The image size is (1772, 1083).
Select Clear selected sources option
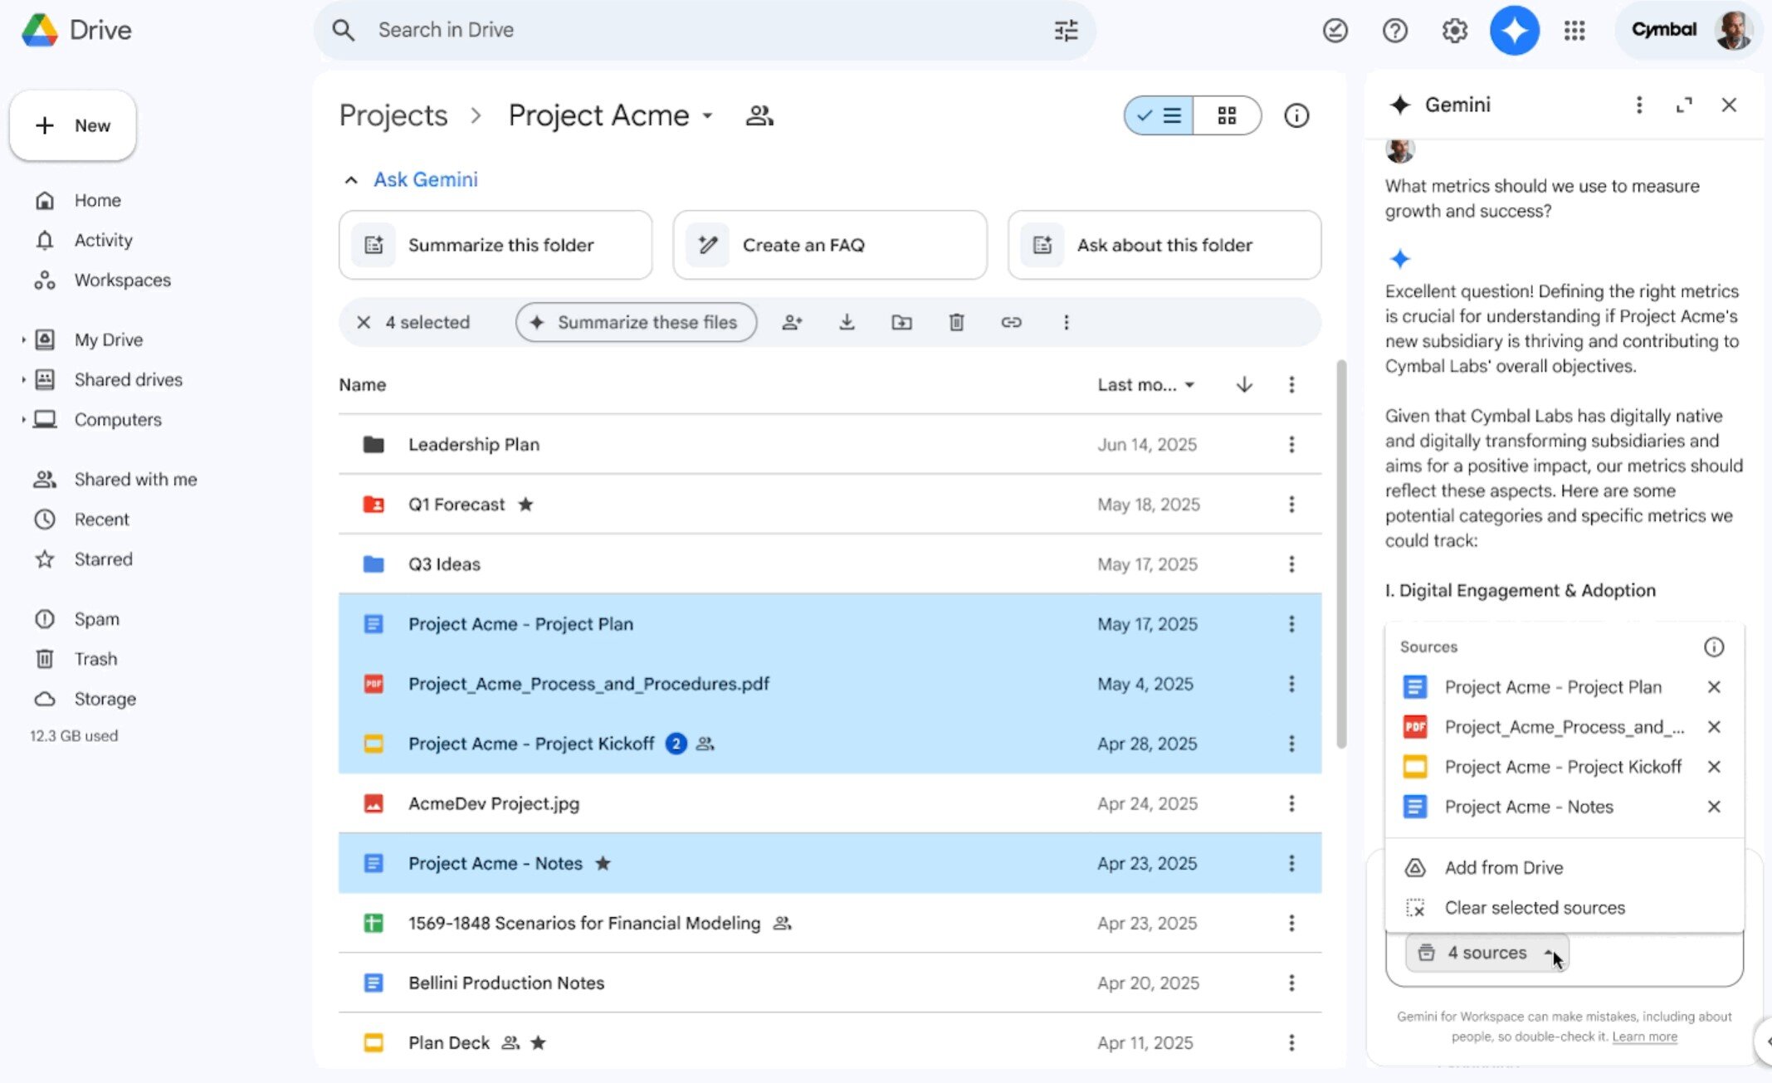click(x=1534, y=907)
